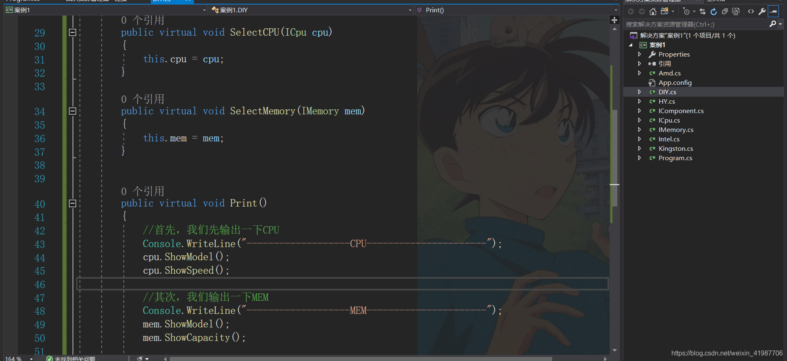Open the 164% zoom level dropdown
The width and height of the screenshot is (787, 361).
click(32, 359)
